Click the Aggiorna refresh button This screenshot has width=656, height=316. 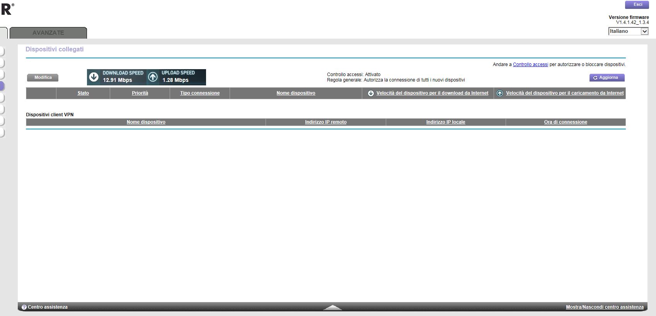(607, 78)
